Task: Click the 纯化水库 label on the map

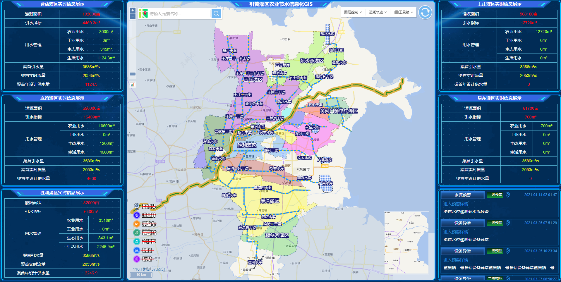Action: point(229,195)
